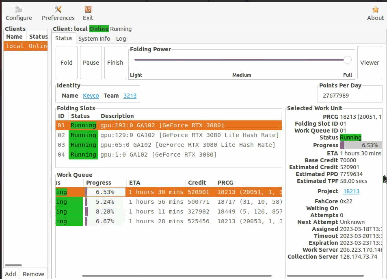Select work queue row with 8.28% progress
This screenshot has height=279, width=387.
[x=169, y=211]
